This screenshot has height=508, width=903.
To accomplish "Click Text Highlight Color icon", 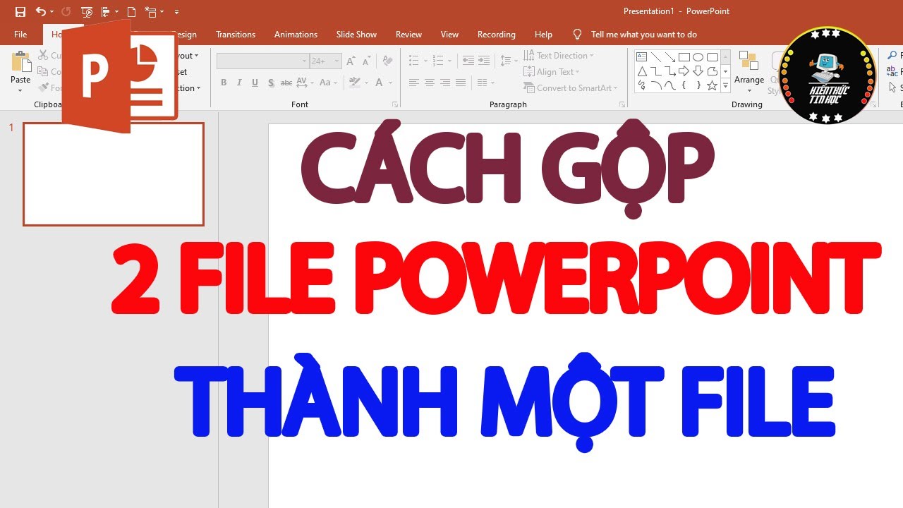I will point(353,83).
